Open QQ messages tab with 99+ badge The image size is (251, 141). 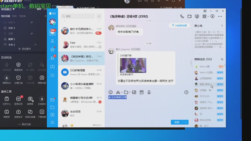tap(52, 32)
